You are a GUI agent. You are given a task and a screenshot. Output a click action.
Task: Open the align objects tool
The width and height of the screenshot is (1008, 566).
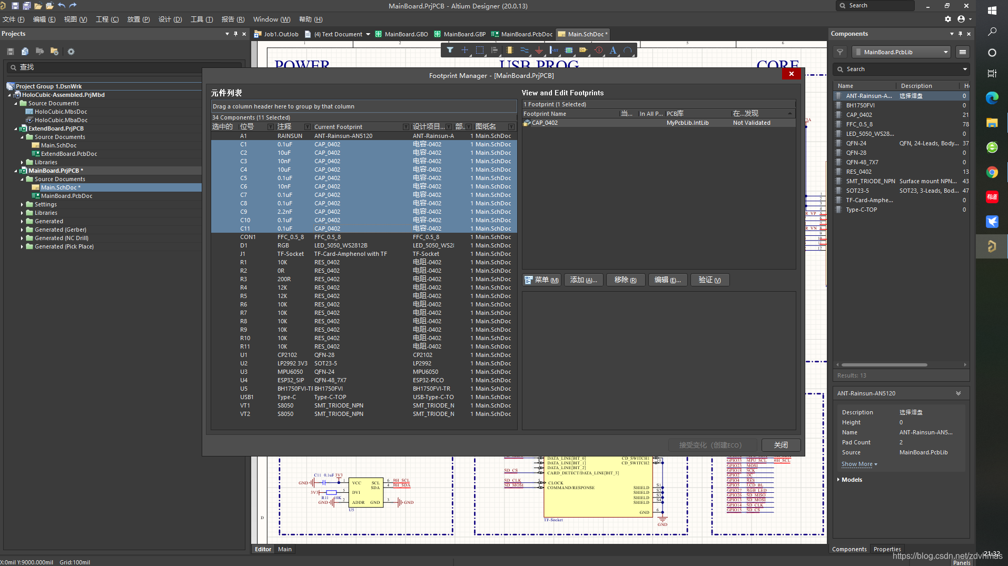pyautogui.click(x=494, y=51)
